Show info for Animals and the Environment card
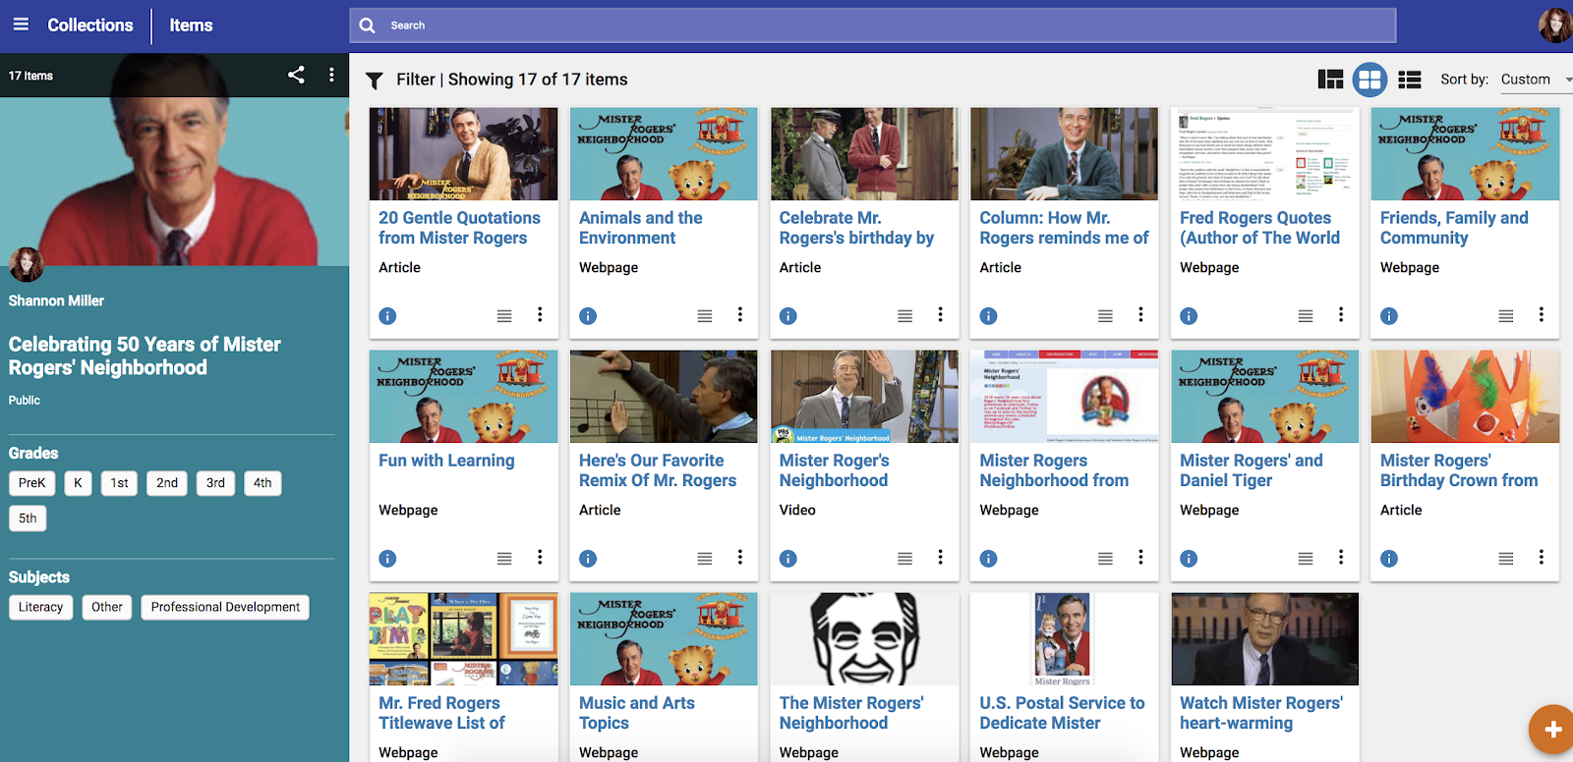Image resolution: width=1573 pixels, height=762 pixels. click(588, 316)
